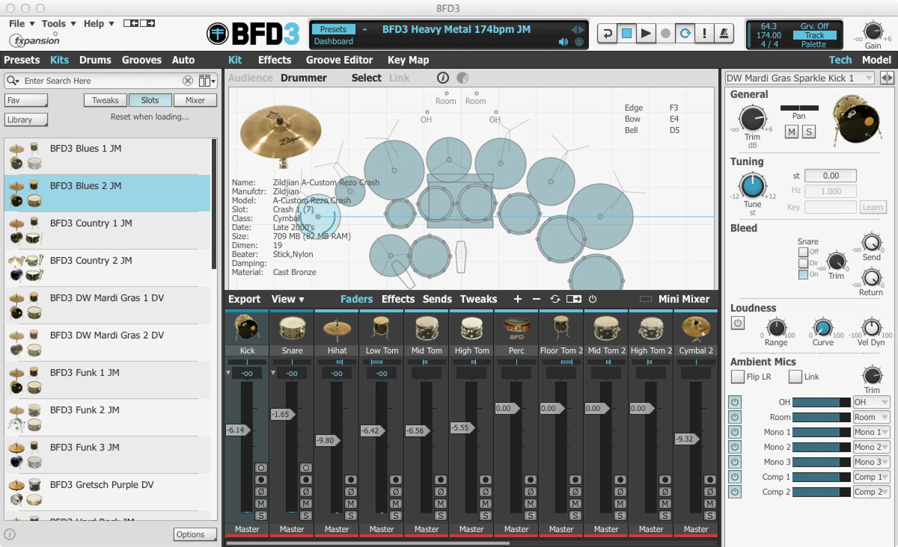Click the pie-chart memory icon in kit view
Screen dimensions: 898x547
click(462, 78)
